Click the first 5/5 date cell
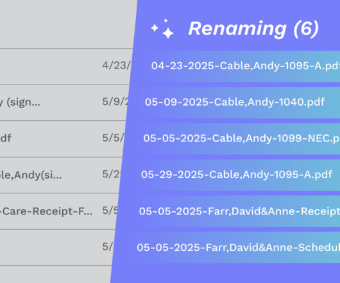The image size is (340, 283). coord(114,138)
